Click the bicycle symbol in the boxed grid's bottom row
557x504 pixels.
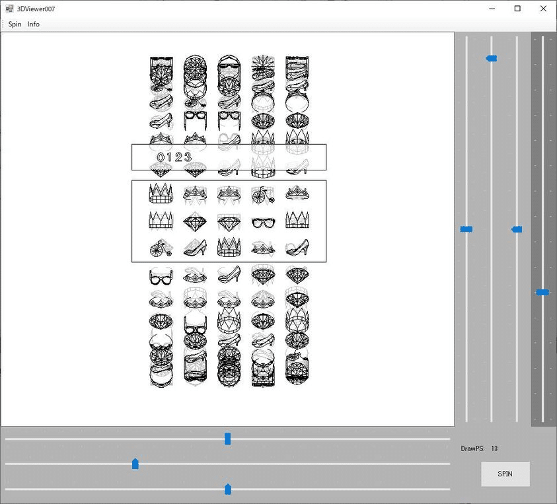161,248
